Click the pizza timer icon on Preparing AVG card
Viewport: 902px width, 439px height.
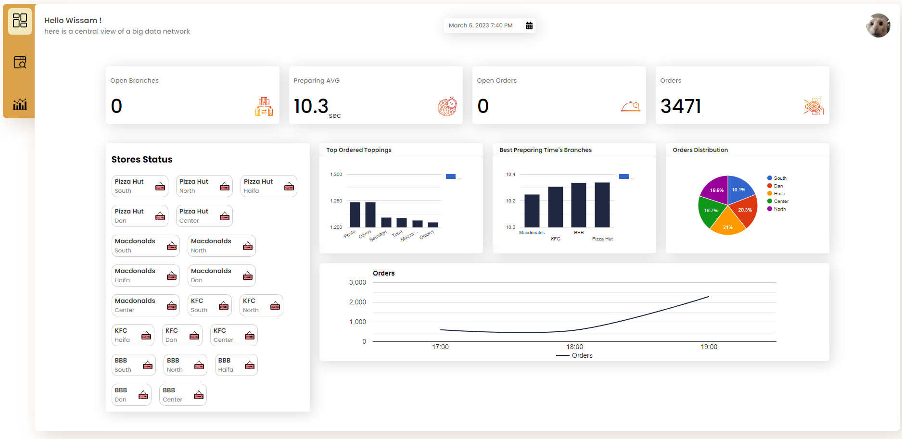coord(446,107)
